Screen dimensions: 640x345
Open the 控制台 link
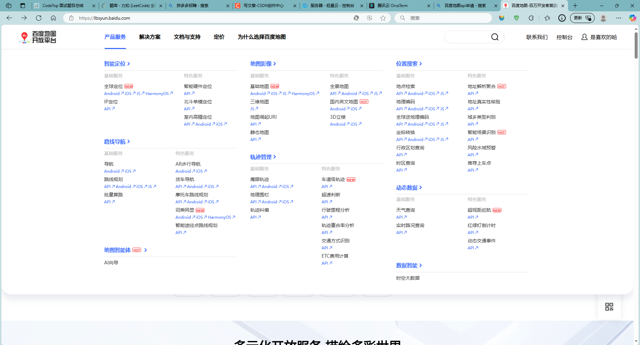pyautogui.click(x=564, y=37)
